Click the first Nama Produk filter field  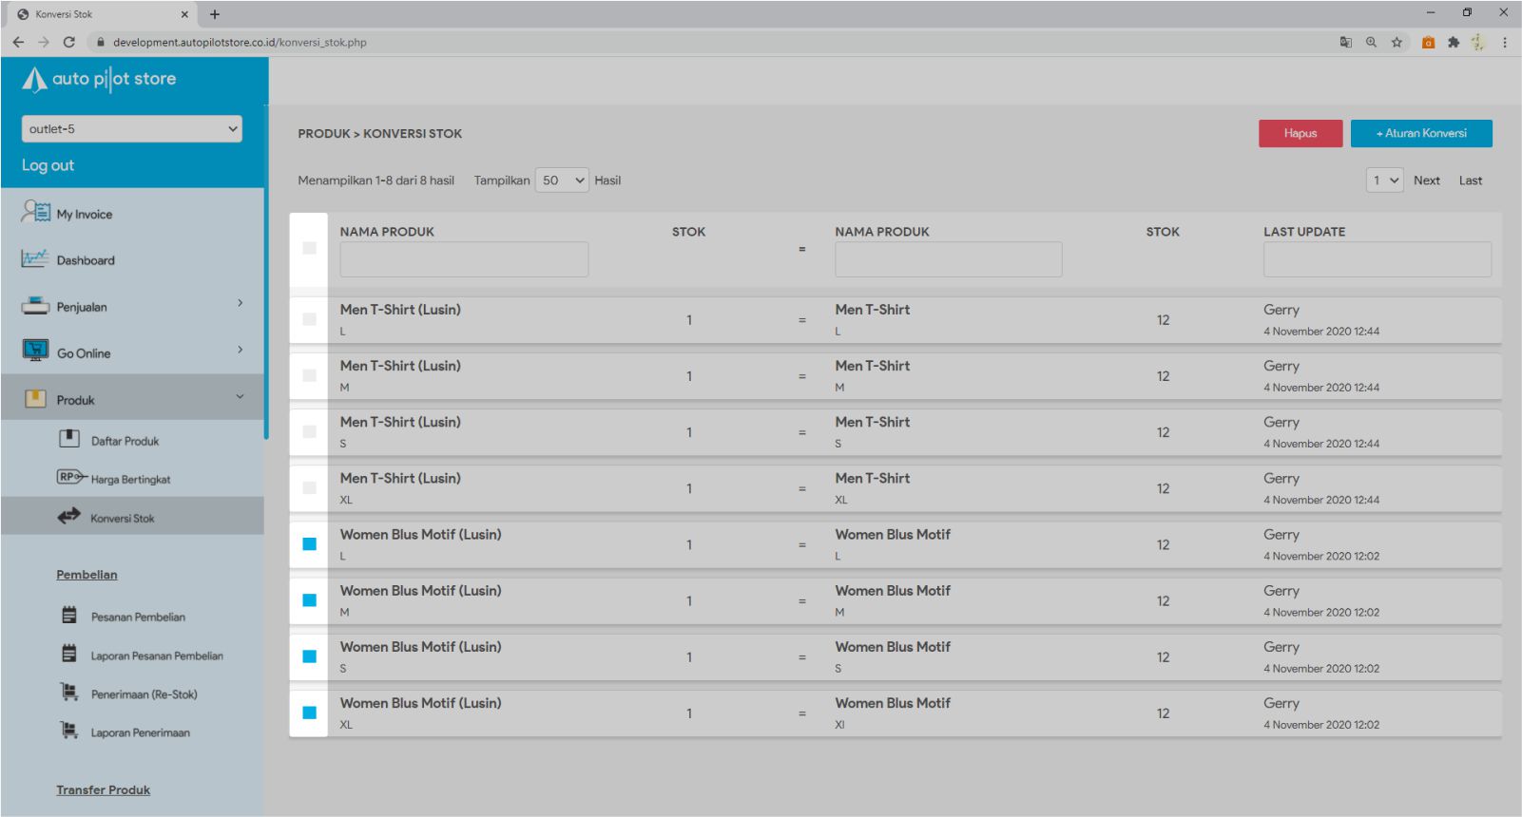point(464,259)
